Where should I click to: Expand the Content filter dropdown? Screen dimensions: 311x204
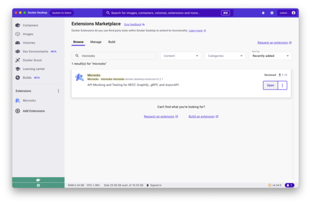click(x=181, y=56)
